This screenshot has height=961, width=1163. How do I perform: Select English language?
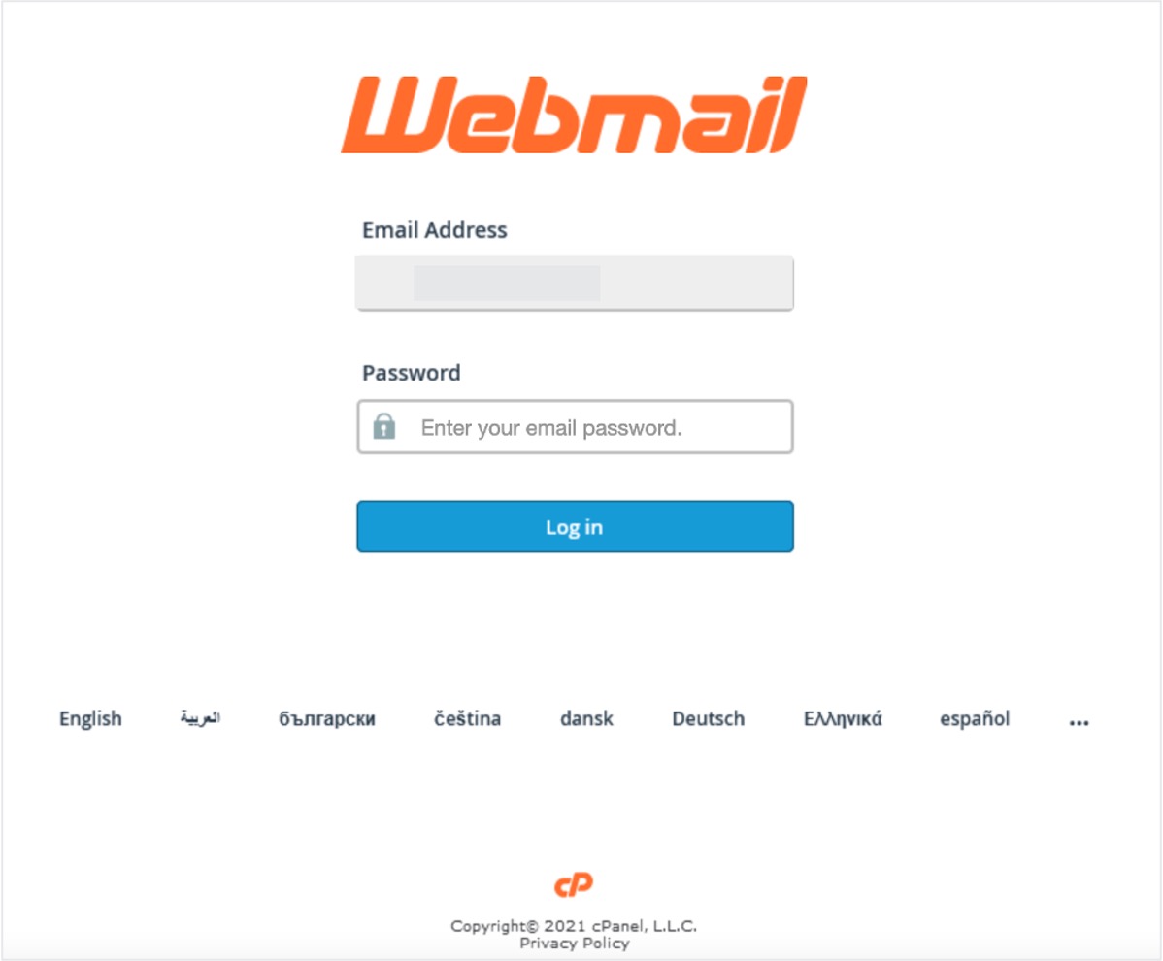coord(90,718)
